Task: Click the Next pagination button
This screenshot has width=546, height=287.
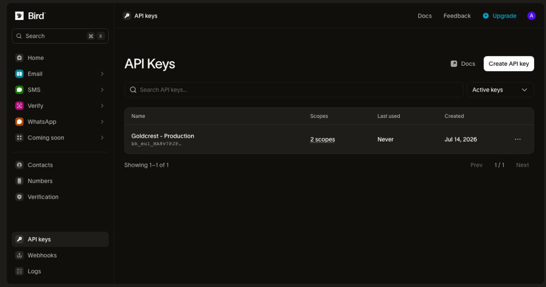Action: point(522,165)
